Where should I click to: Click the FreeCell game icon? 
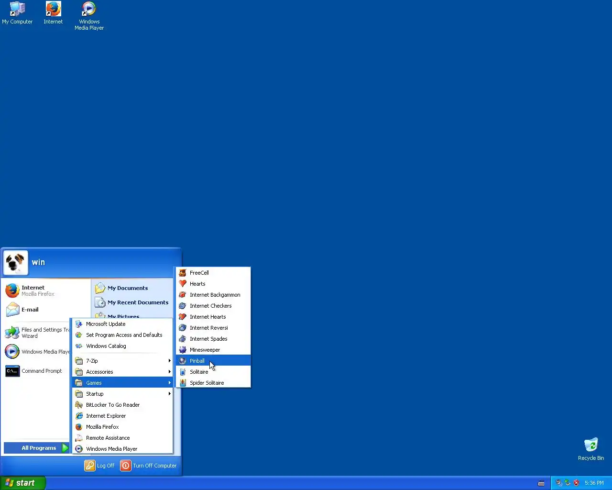[183, 273]
